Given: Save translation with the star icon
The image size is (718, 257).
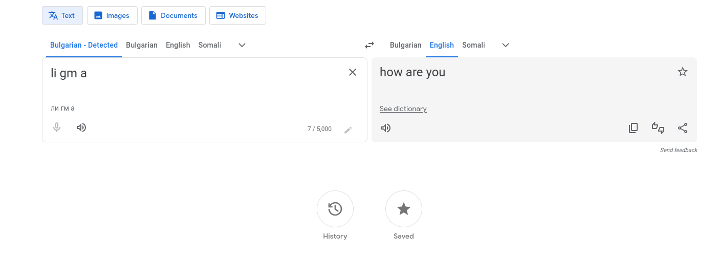Looking at the screenshot, I should (683, 72).
